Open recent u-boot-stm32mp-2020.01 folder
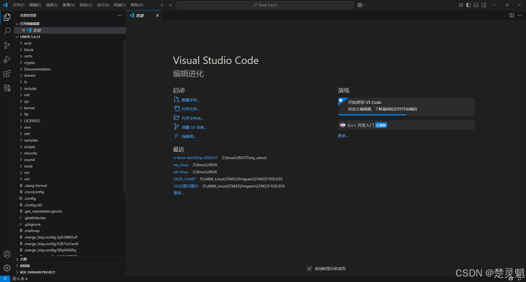Screen dimensions: 526x282 (195, 158)
